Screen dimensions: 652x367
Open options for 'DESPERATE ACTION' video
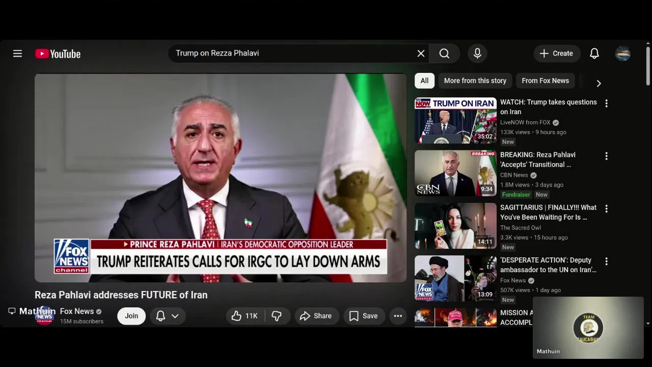(606, 261)
